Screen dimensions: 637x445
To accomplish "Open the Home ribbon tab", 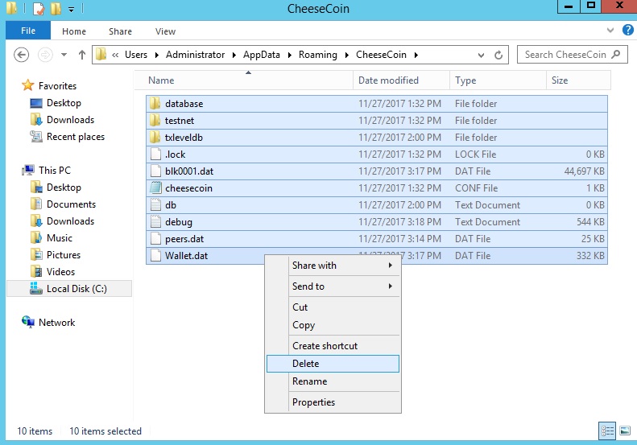I will point(74,31).
